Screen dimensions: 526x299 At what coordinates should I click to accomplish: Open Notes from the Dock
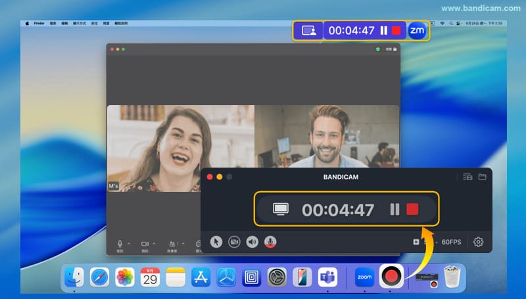[x=176, y=277]
